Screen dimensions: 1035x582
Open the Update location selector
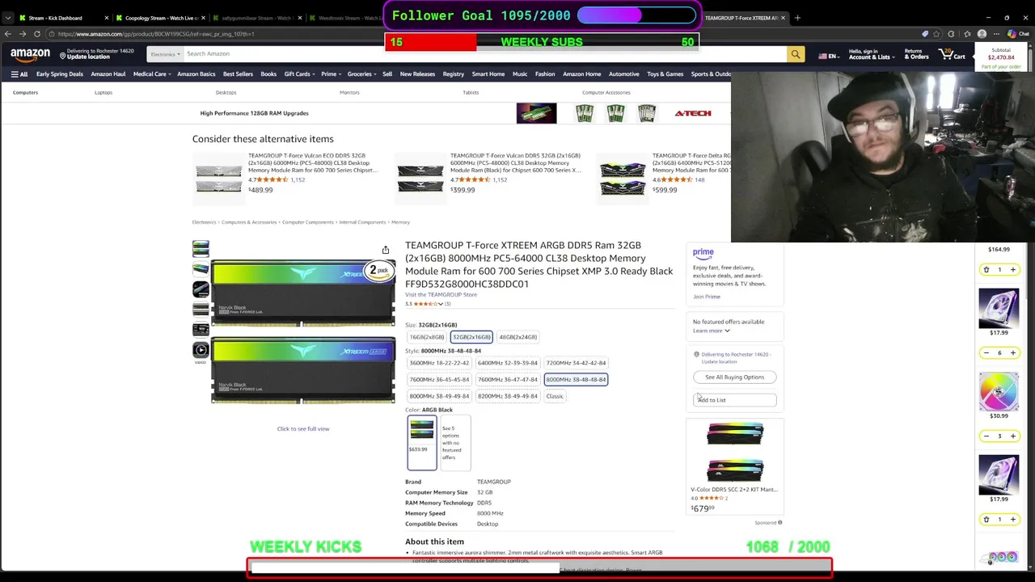[97, 54]
